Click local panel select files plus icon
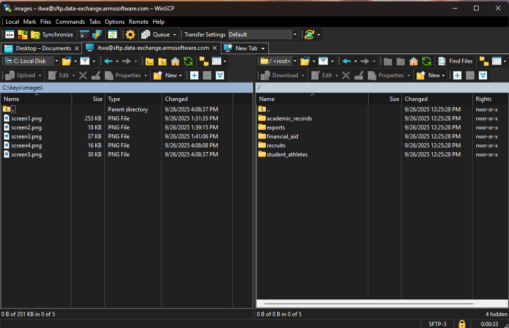 coord(194,75)
